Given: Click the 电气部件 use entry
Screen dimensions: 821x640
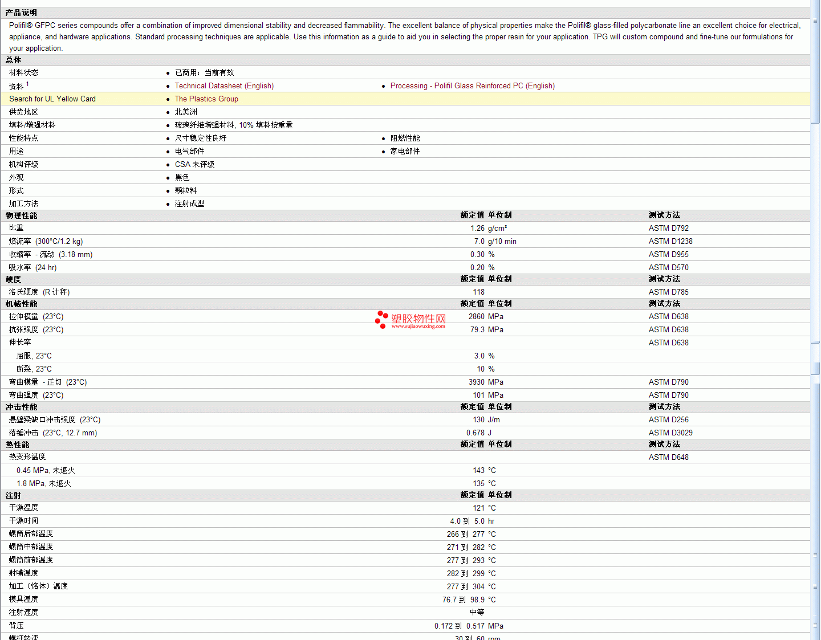Looking at the screenshot, I should point(189,151).
